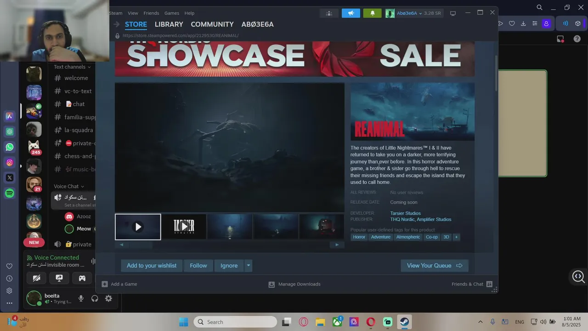This screenshot has height=331, width=588.
Task: Switch to the COMMUNITY tab
Action: 212,24
